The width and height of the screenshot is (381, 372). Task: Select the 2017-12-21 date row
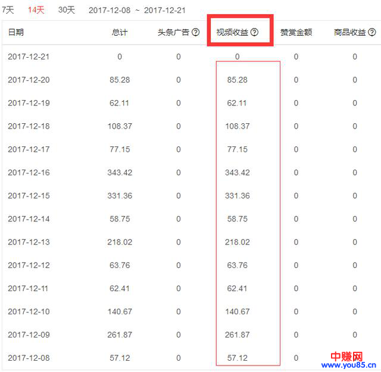29,57
